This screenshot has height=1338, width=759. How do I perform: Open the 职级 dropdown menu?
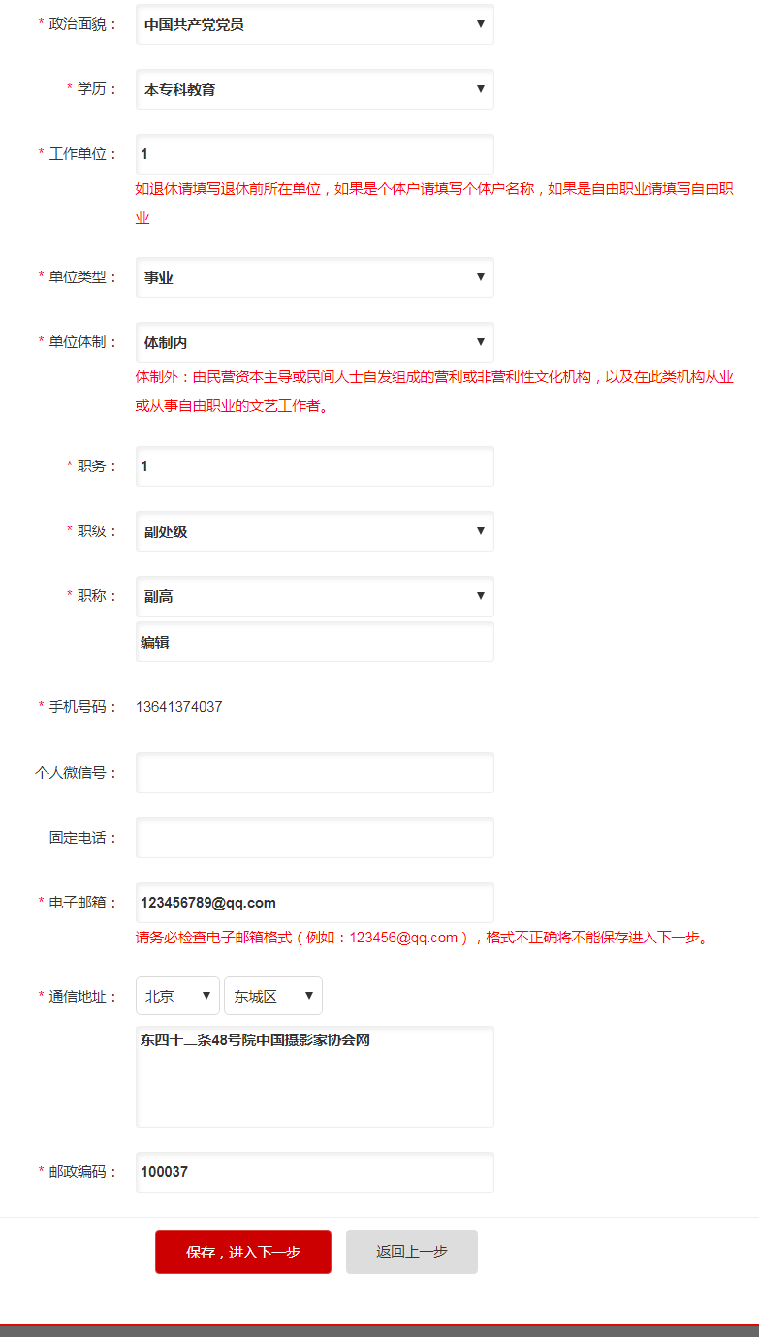click(314, 531)
